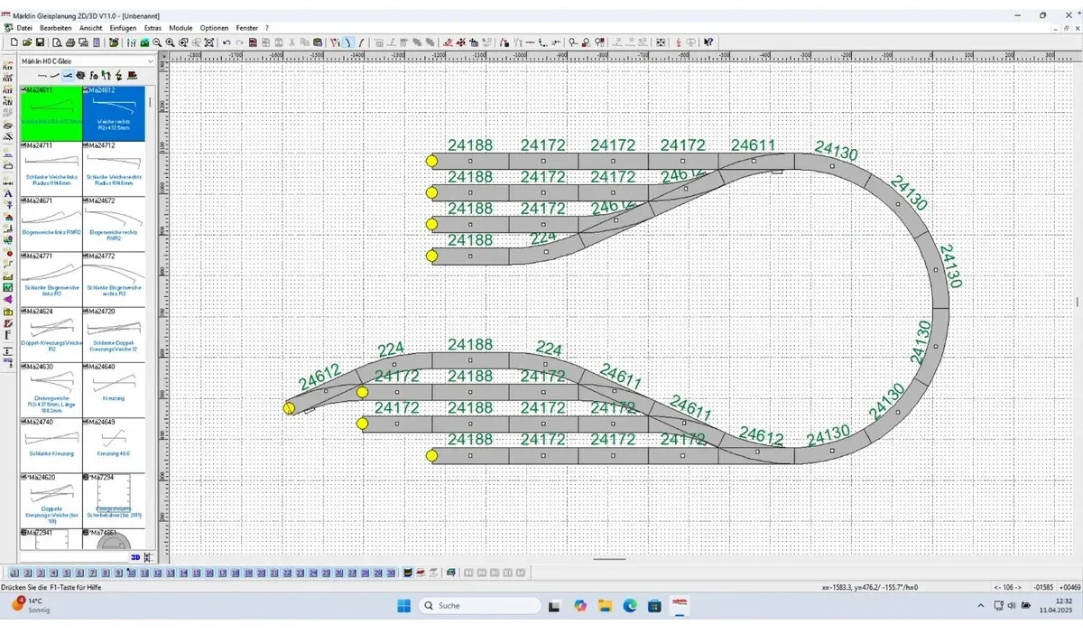
Task: Toggle layer 5 button
Action: pos(66,573)
